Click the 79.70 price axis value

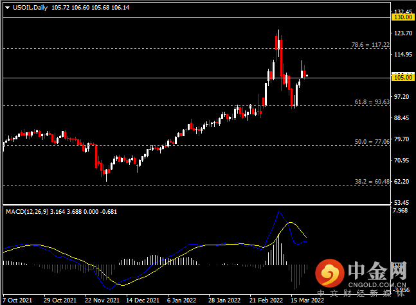tap(402, 139)
